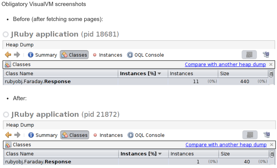
Task: Close the Classes panel in pid 18681 dump
Action: point(271,64)
